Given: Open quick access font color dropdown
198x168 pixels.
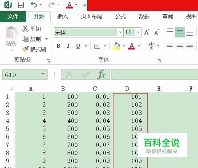Looking at the screenshot, I should click(x=77, y=5).
